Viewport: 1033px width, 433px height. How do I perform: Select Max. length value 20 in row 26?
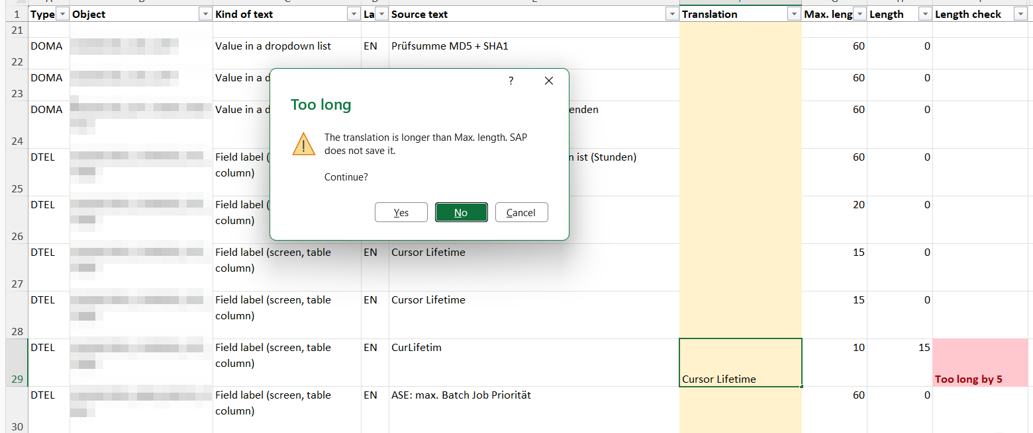pyautogui.click(x=834, y=220)
